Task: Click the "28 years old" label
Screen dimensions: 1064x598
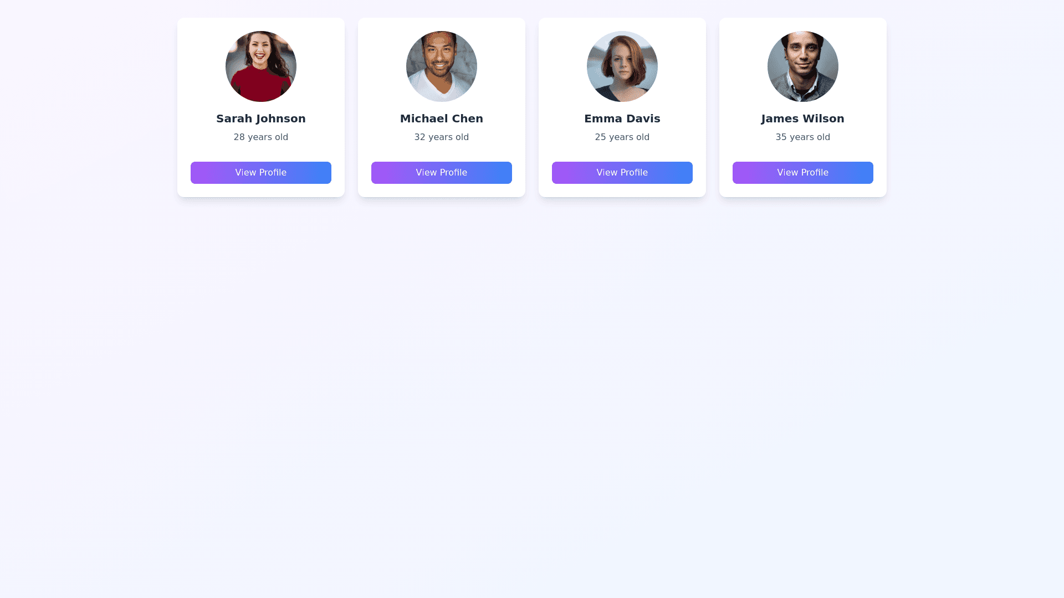Action: click(260, 137)
